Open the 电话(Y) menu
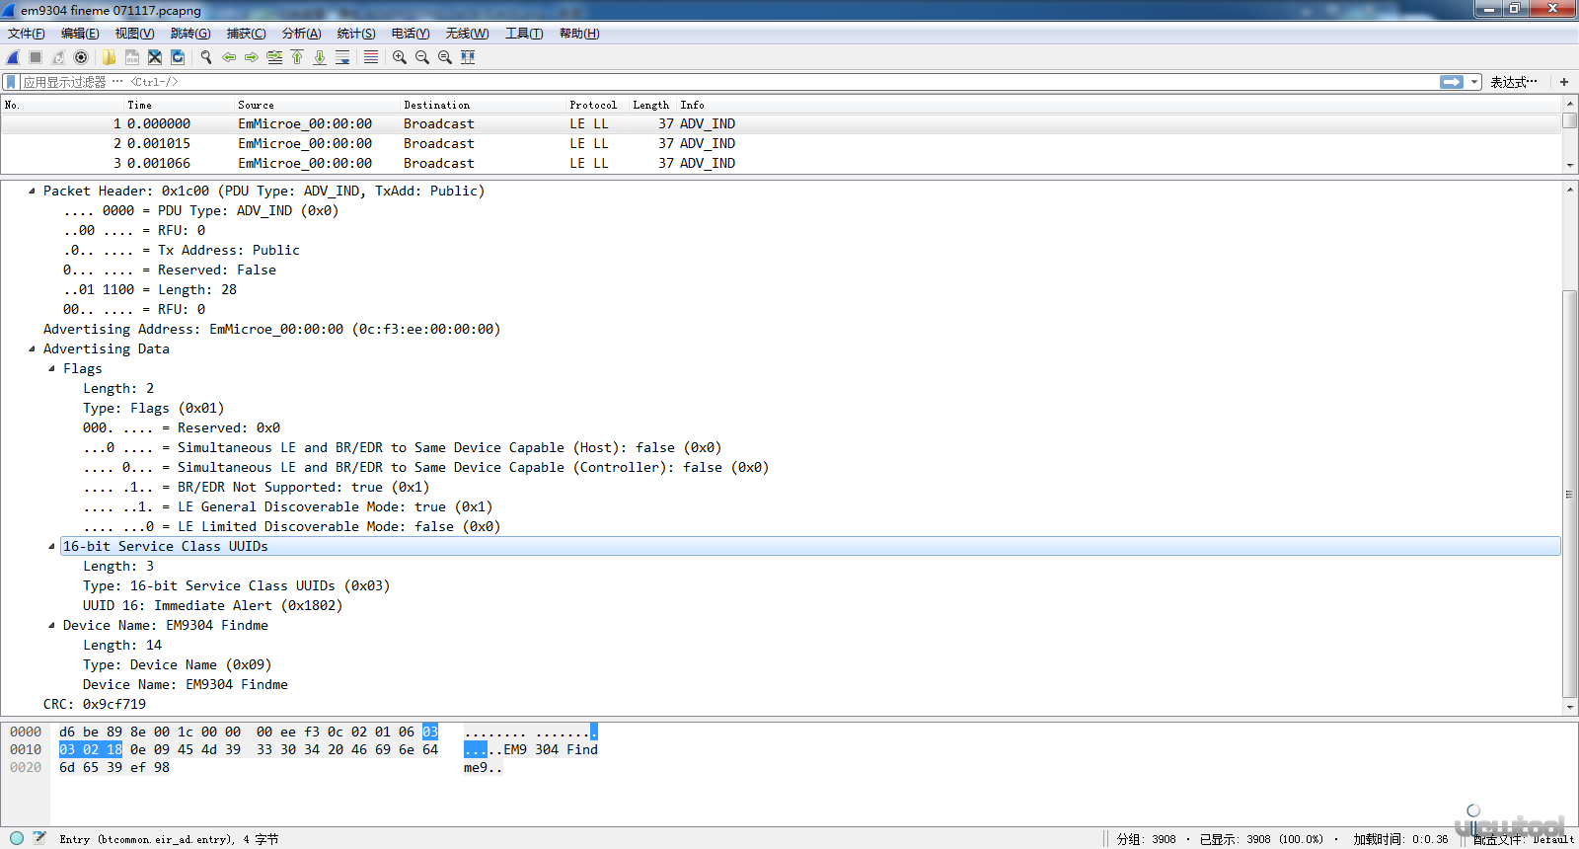 click(x=411, y=34)
